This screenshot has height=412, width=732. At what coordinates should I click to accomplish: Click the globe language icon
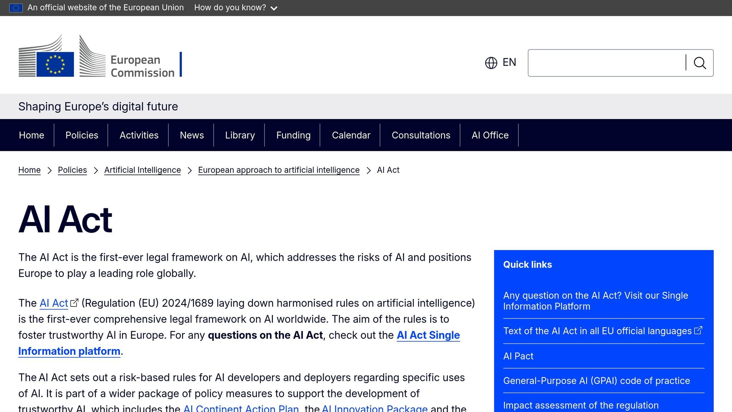click(491, 63)
